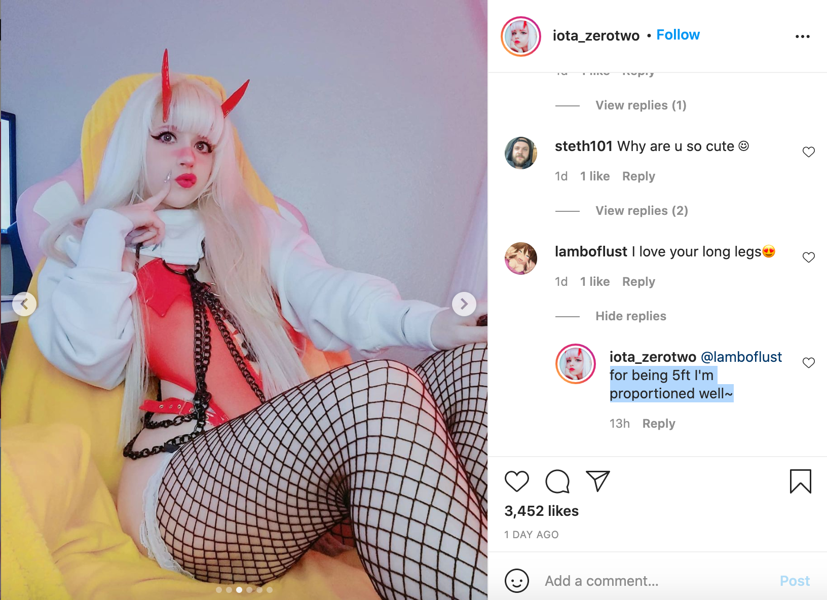Image resolution: width=827 pixels, height=600 pixels.
Task: Collapse thread with Hide replies
Action: click(630, 316)
